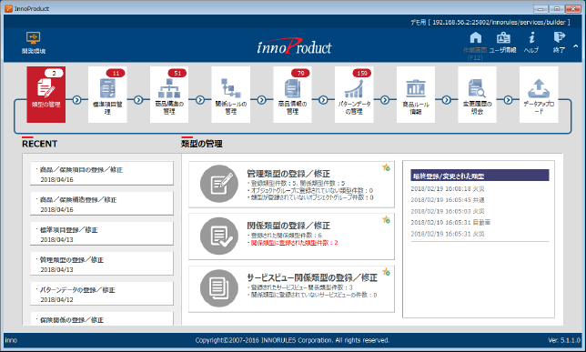
Task: Open the 商品情報の管理 tile
Action: click(292, 95)
